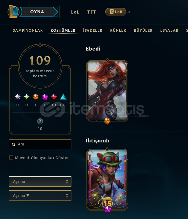
Task: Select the orange hexagon tier gem
Action: (36, 96)
